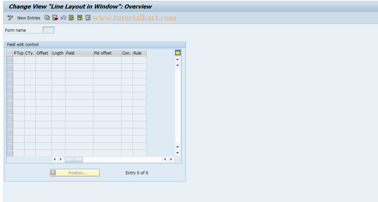Click first row Field cell

click(79, 60)
